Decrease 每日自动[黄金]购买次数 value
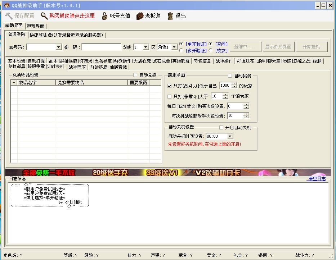Viewport: 336px width, 260px height. coord(246,108)
